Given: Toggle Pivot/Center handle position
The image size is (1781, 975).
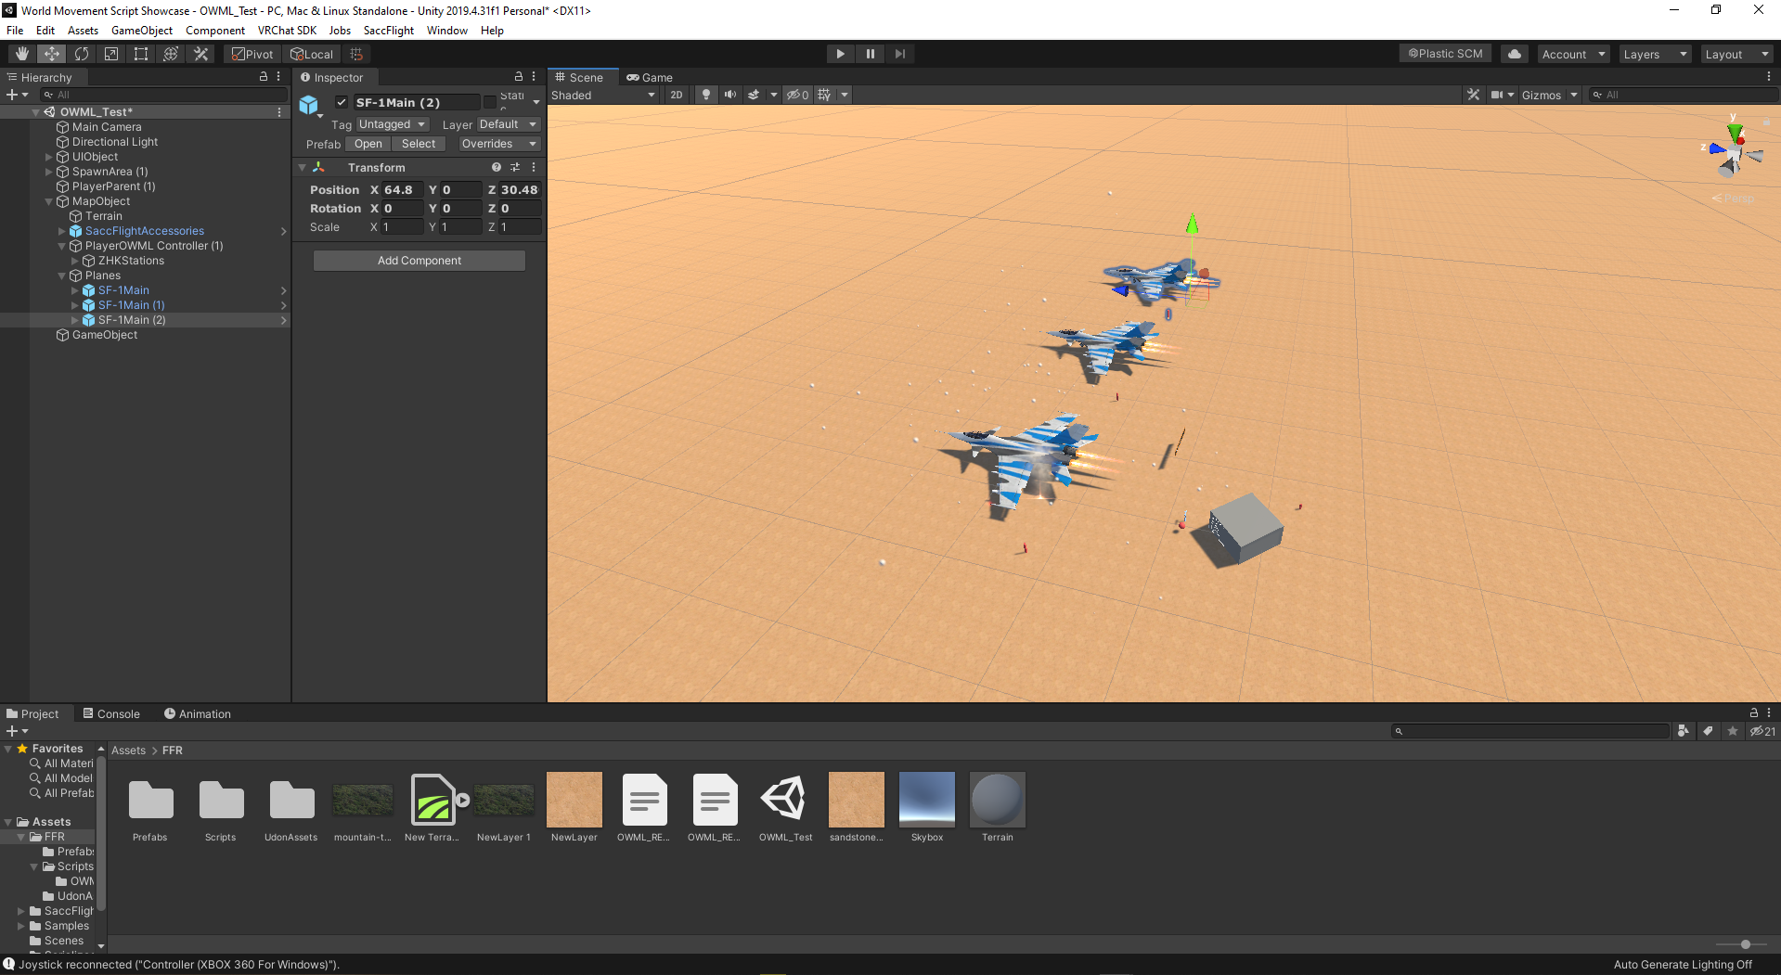Looking at the screenshot, I should (252, 54).
